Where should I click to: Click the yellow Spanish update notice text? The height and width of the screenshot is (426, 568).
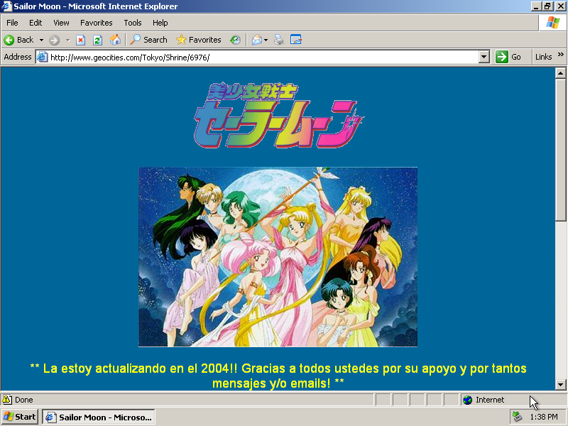[278, 376]
